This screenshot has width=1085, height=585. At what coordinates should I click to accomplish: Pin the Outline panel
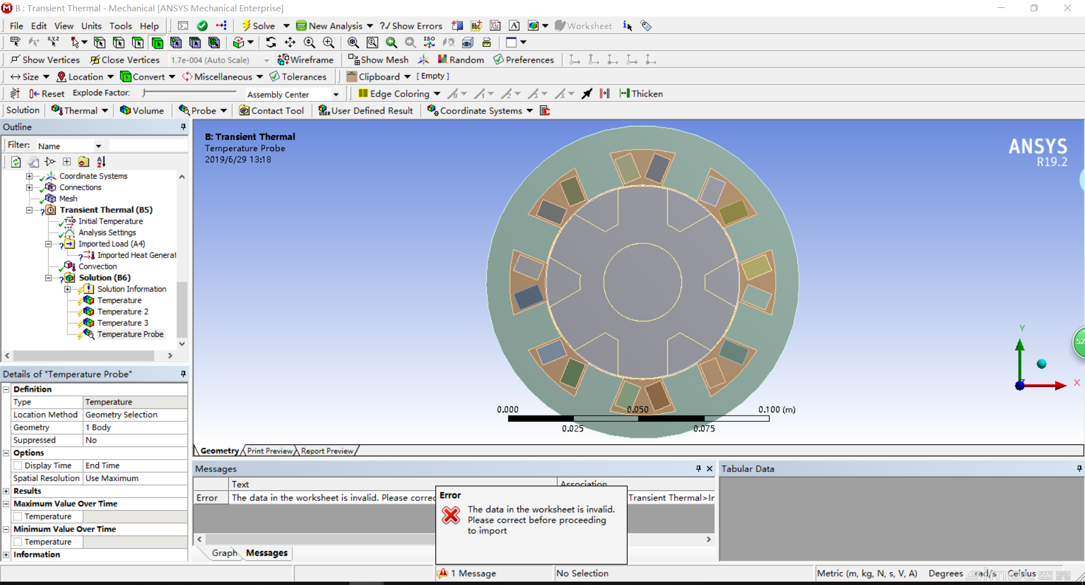[183, 127]
